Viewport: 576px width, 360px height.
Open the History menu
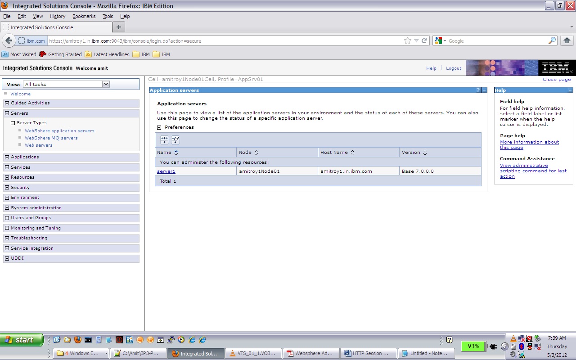coord(58,16)
